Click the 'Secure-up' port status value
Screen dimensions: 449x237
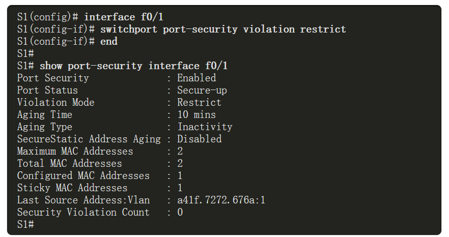(202, 91)
